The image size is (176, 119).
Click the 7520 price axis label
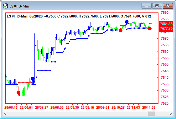(x=165, y=103)
